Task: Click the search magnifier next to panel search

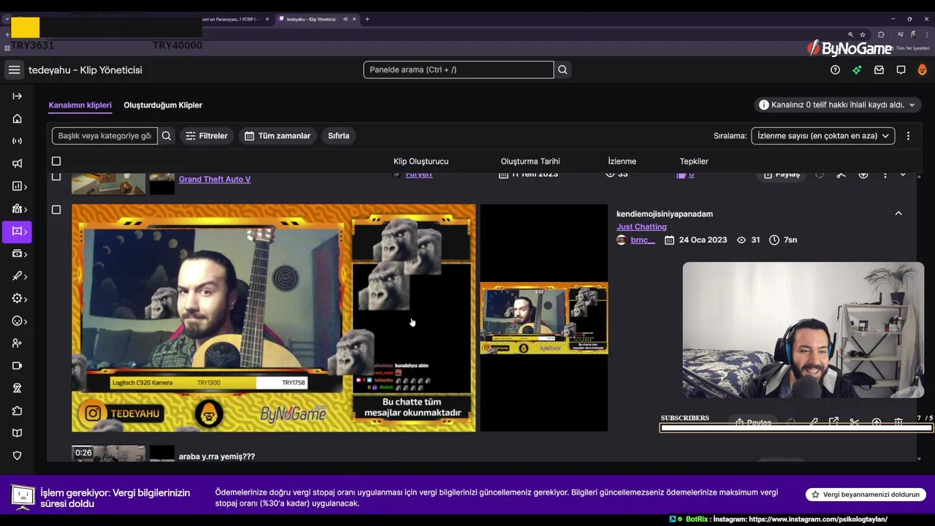Action: [562, 70]
